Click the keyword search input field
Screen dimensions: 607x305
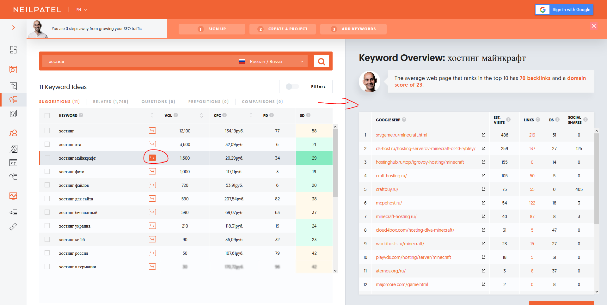(x=137, y=61)
